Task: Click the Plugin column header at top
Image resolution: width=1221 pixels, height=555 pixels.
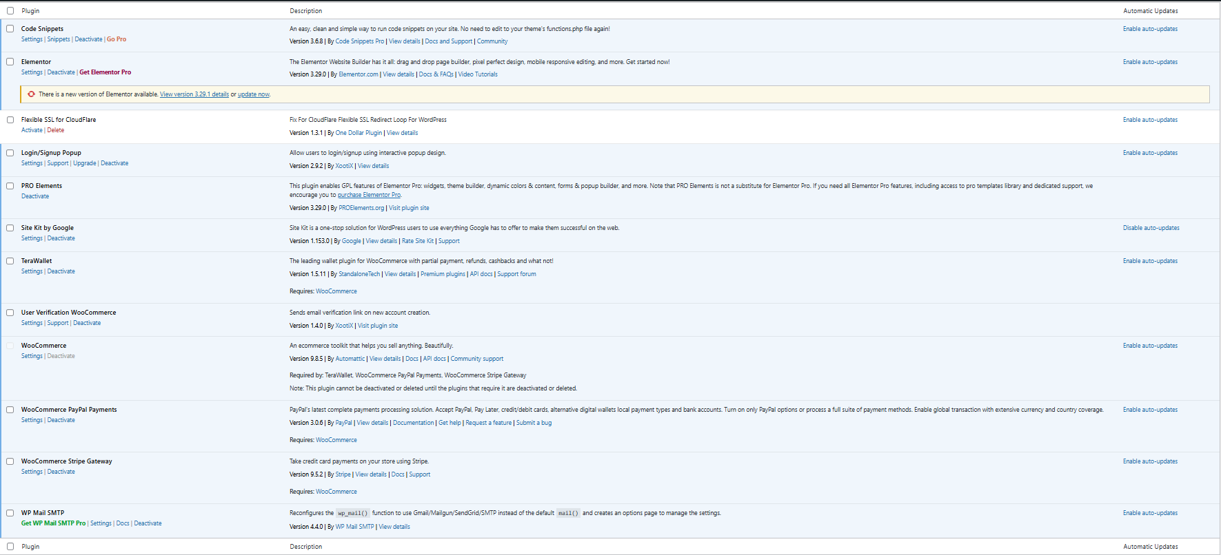Action: (x=30, y=11)
